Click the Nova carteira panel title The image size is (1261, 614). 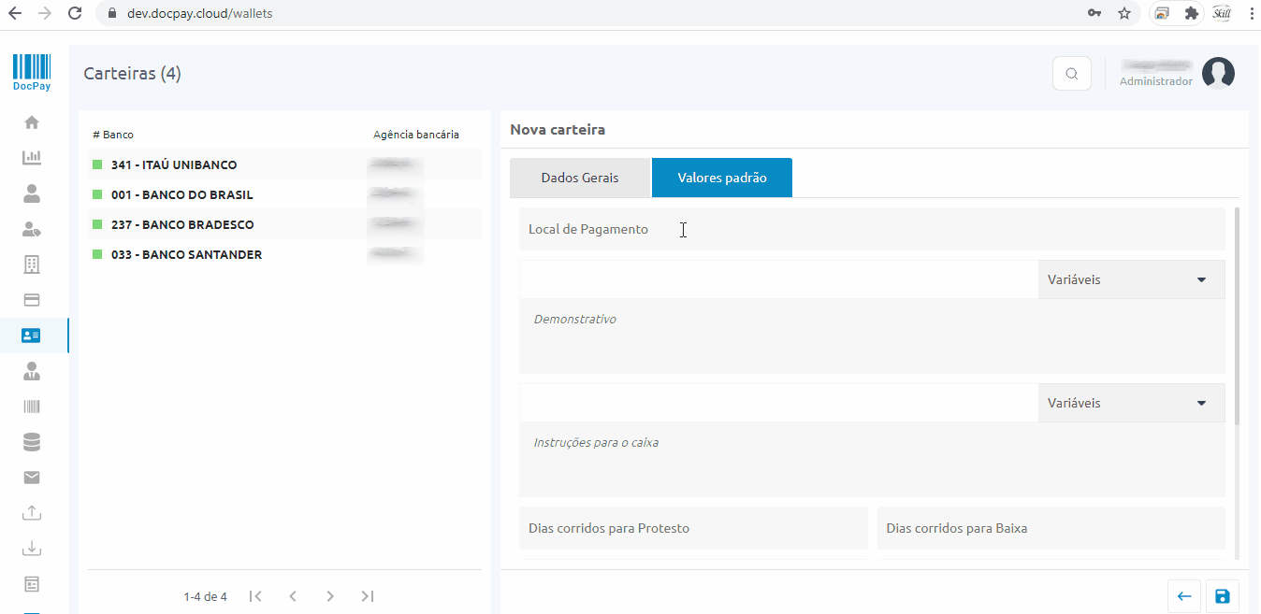[558, 129]
